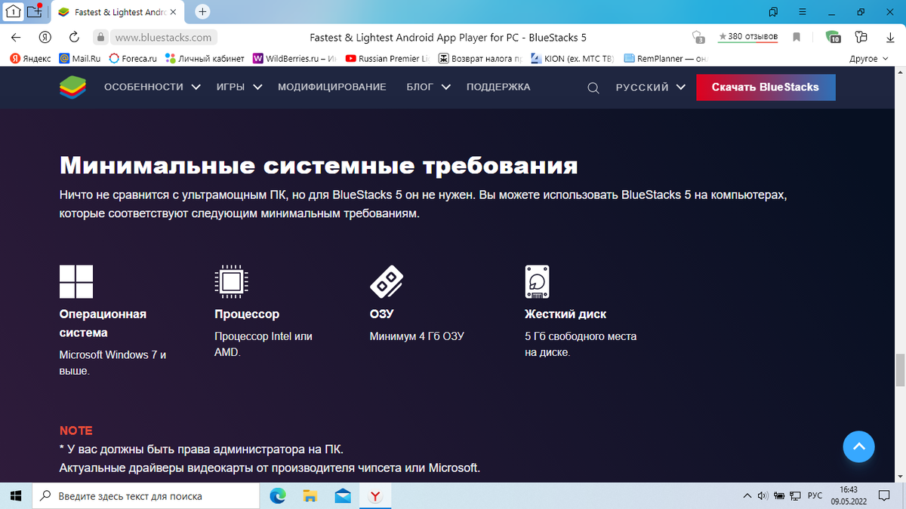
Task: Click the hard disk drive icon
Action: click(537, 281)
